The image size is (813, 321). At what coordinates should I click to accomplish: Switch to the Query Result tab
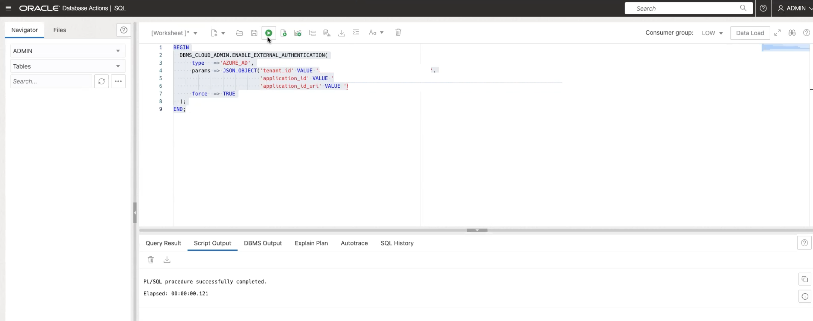[x=163, y=243]
